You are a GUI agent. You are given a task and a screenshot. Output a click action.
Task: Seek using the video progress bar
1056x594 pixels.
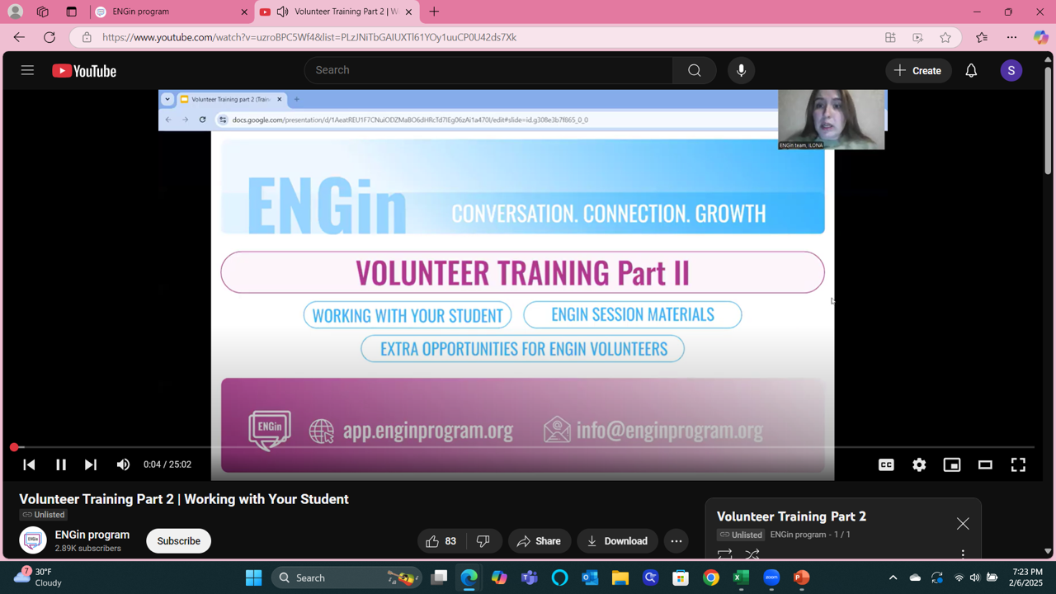click(x=524, y=447)
